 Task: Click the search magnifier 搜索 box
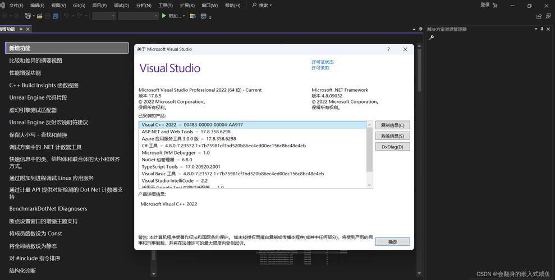pyautogui.click(x=262, y=5)
